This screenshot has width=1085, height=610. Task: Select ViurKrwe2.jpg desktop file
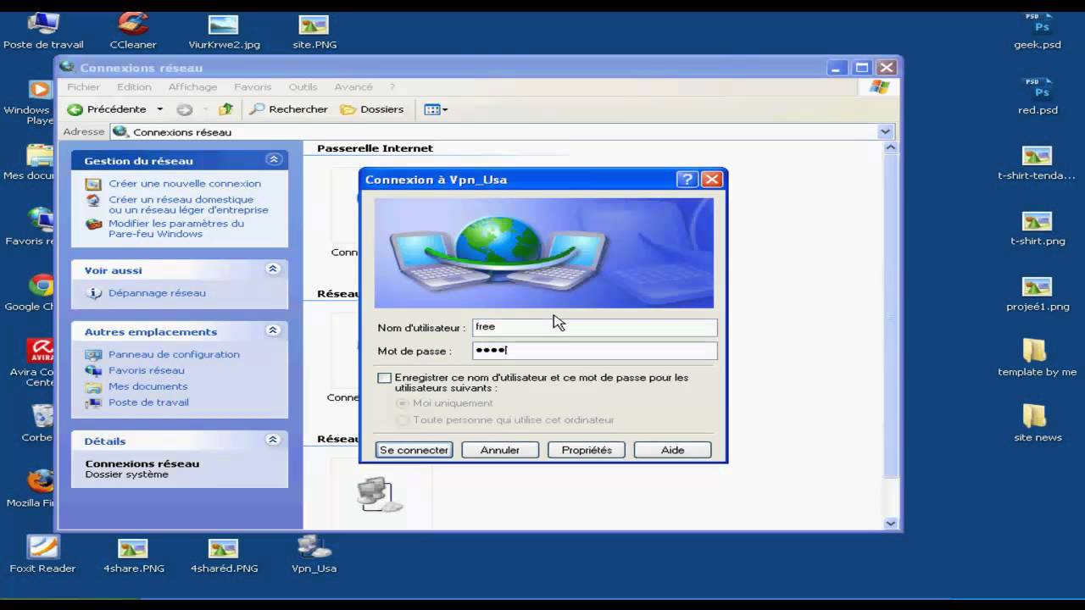pyautogui.click(x=224, y=31)
